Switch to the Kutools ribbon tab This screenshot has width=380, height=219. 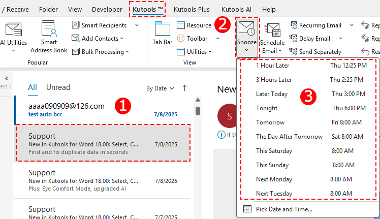point(147,9)
